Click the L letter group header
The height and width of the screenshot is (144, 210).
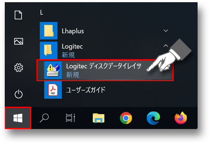pyautogui.click(x=42, y=12)
